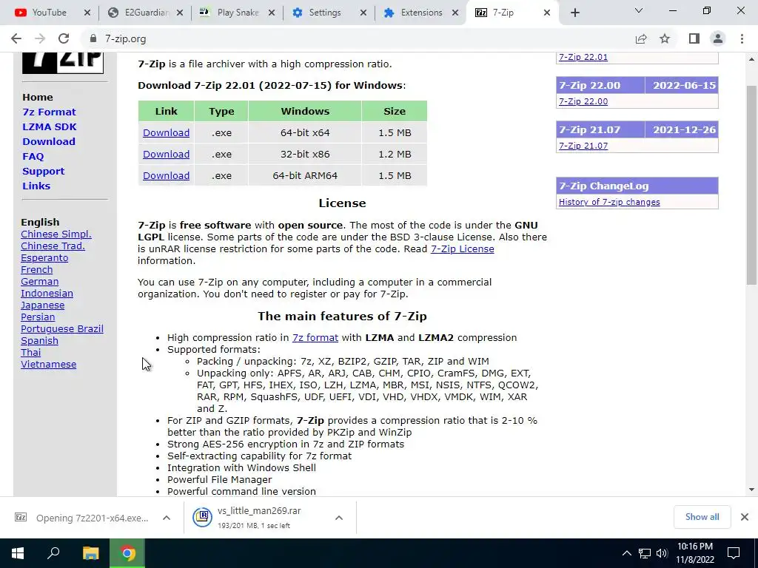Click the 7z2201-x64.exe download file icon

click(x=21, y=517)
